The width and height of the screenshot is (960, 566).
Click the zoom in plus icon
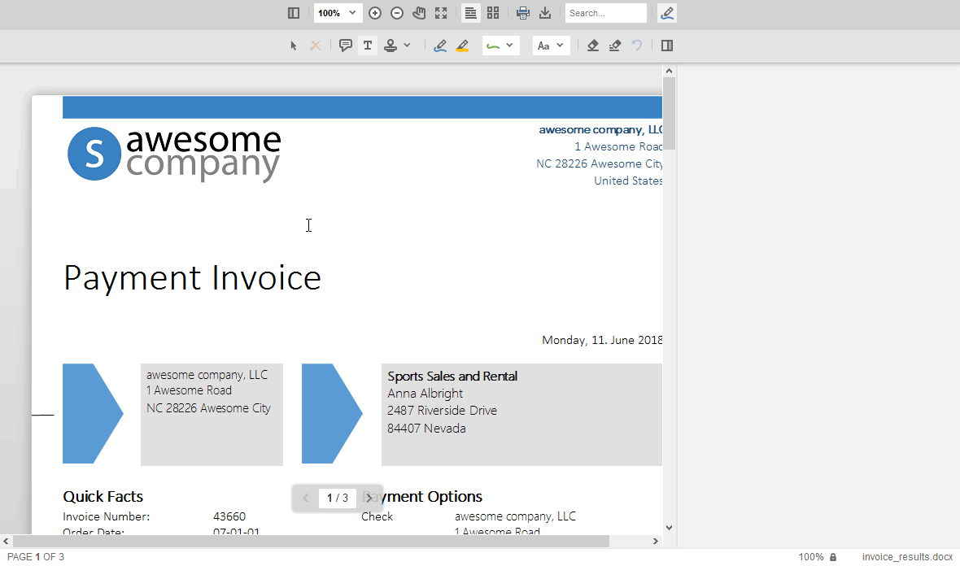[375, 13]
